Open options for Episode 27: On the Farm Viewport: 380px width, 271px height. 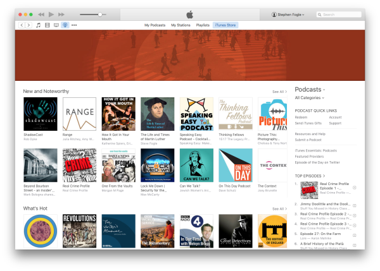pos(354,236)
